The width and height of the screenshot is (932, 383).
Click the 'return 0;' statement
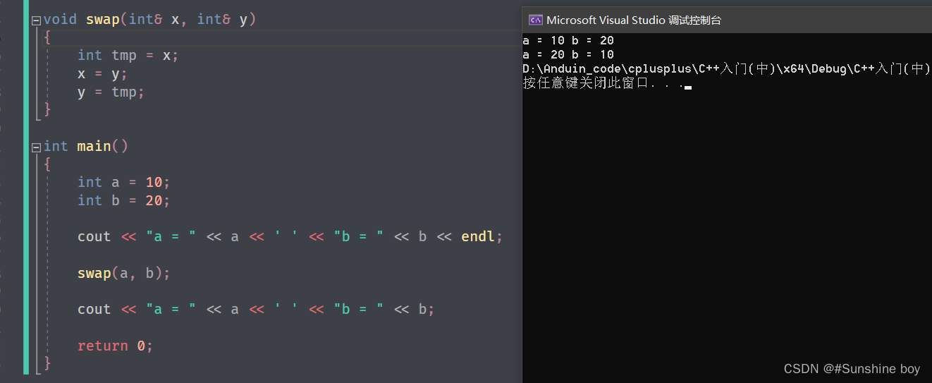tap(115, 346)
